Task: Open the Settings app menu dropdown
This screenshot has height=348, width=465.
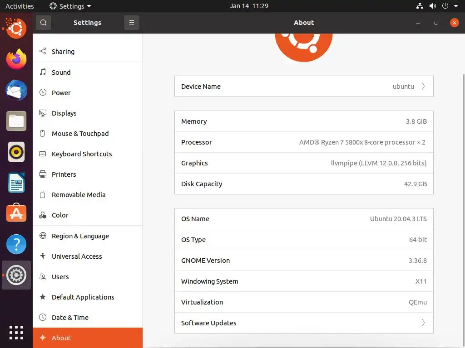Action: (70, 6)
